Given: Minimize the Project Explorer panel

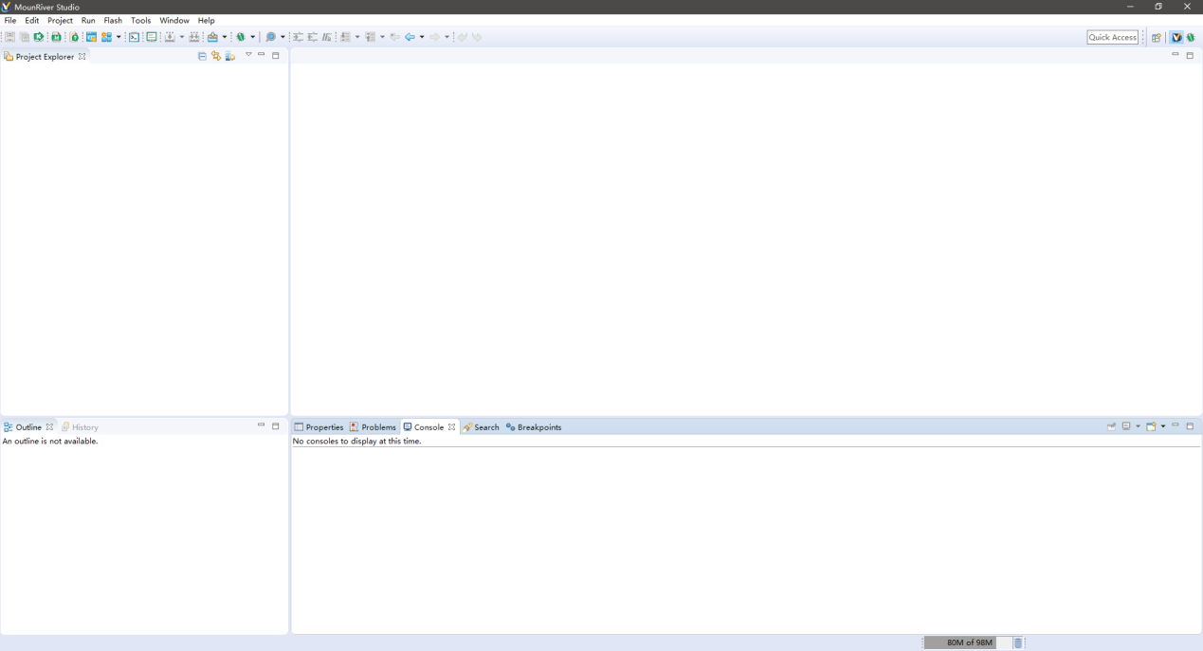Looking at the screenshot, I should point(262,55).
